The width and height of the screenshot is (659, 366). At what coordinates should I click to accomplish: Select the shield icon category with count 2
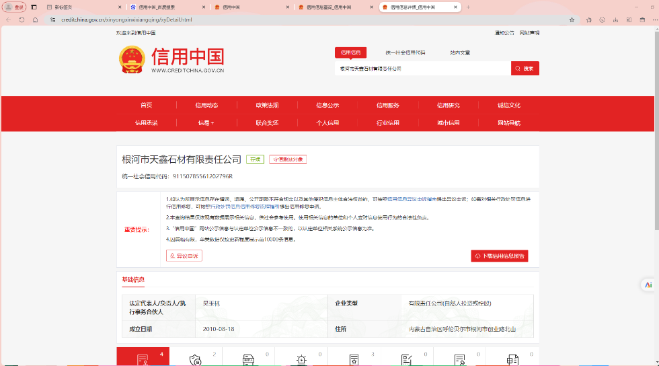coord(196,357)
